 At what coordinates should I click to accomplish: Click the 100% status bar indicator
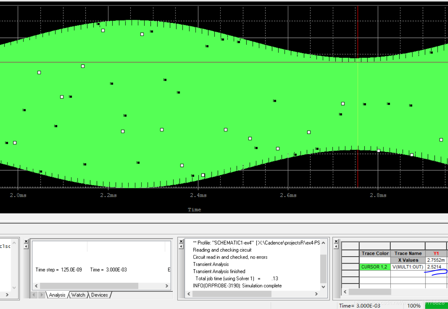tap(414, 306)
